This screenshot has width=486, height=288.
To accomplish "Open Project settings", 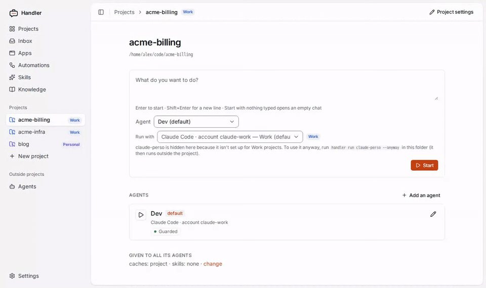I will point(451,12).
